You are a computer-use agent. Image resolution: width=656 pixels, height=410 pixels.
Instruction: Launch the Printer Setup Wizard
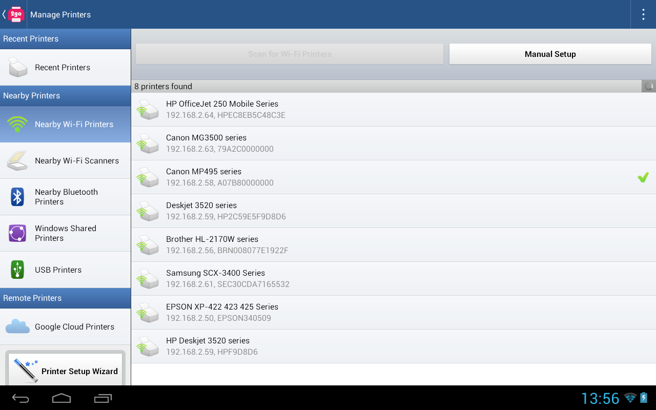pyautogui.click(x=65, y=369)
